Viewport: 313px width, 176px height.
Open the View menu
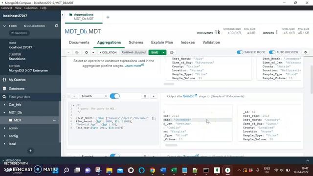click(18, 8)
